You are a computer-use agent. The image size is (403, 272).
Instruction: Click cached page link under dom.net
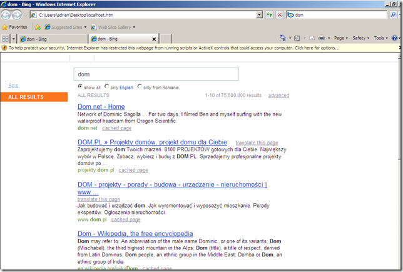tap(116, 128)
